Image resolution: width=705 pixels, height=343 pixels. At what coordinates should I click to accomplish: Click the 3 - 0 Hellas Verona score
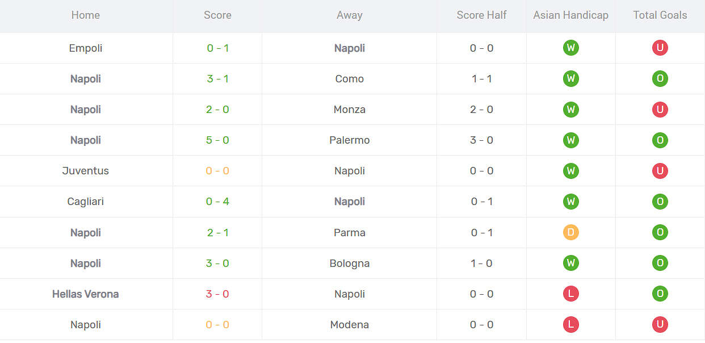[x=217, y=294]
